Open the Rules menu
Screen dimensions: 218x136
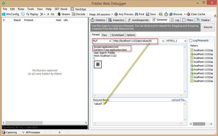coord(21,9)
